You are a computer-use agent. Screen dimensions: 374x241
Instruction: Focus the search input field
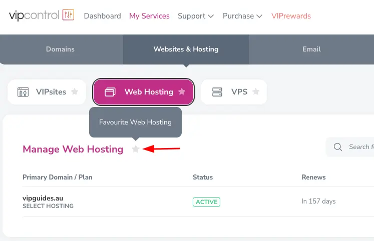(360, 147)
